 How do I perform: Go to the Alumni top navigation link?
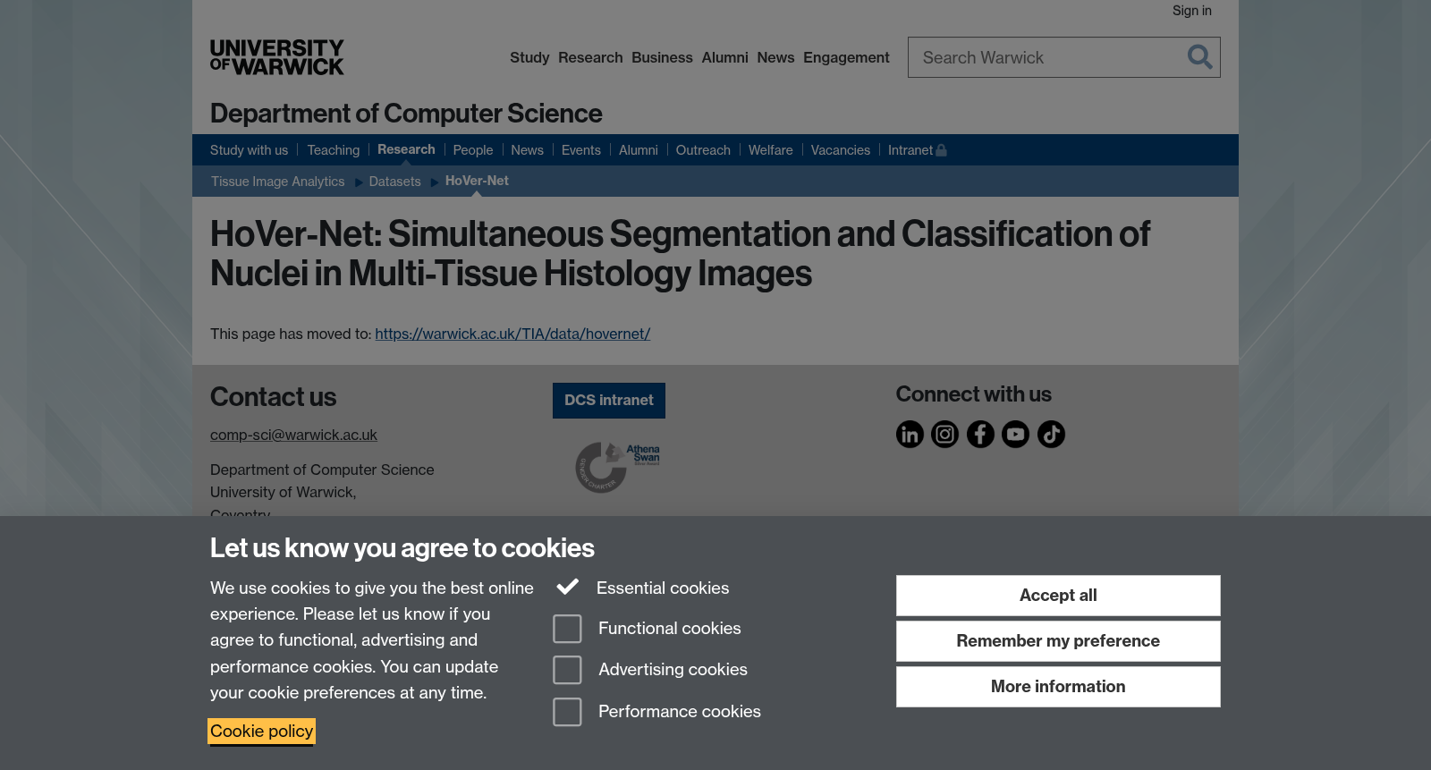pyautogui.click(x=724, y=57)
